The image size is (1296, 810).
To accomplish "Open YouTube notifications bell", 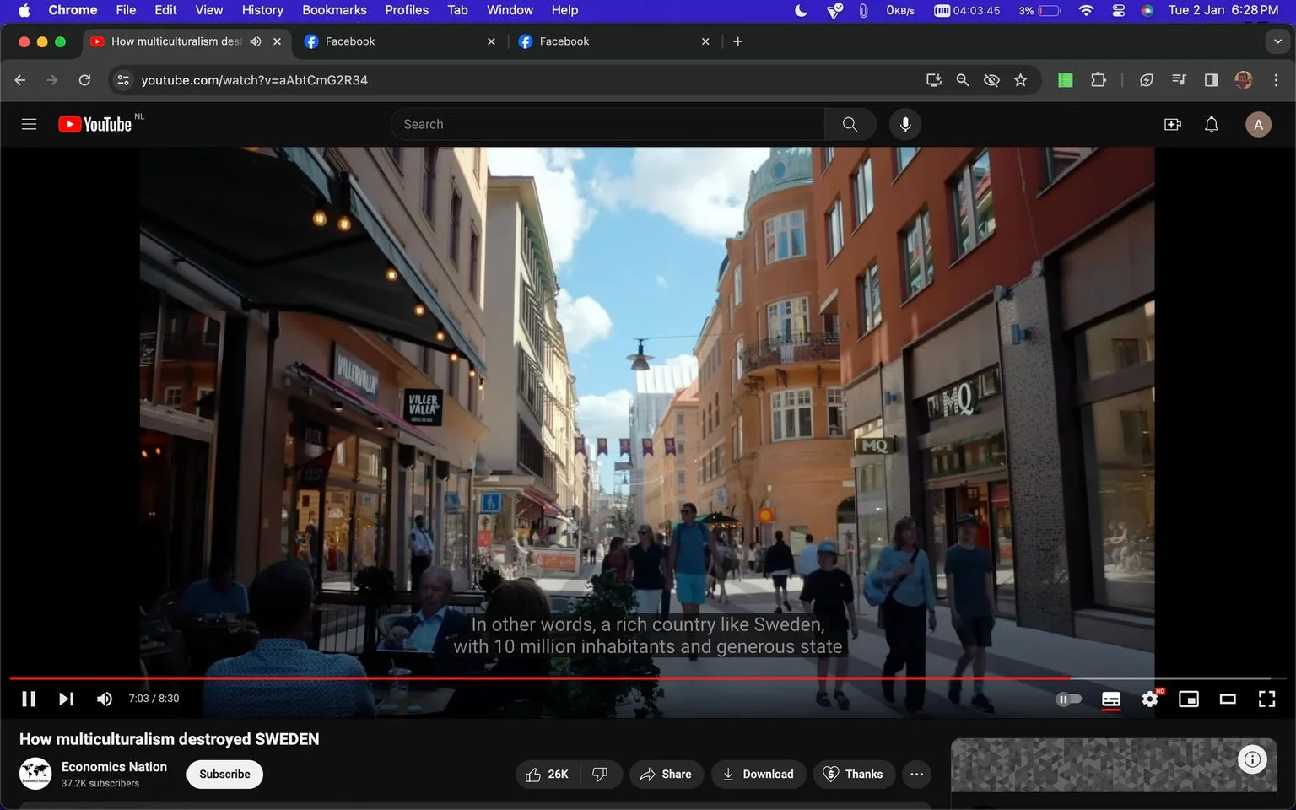I will [x=1212, y=125].
